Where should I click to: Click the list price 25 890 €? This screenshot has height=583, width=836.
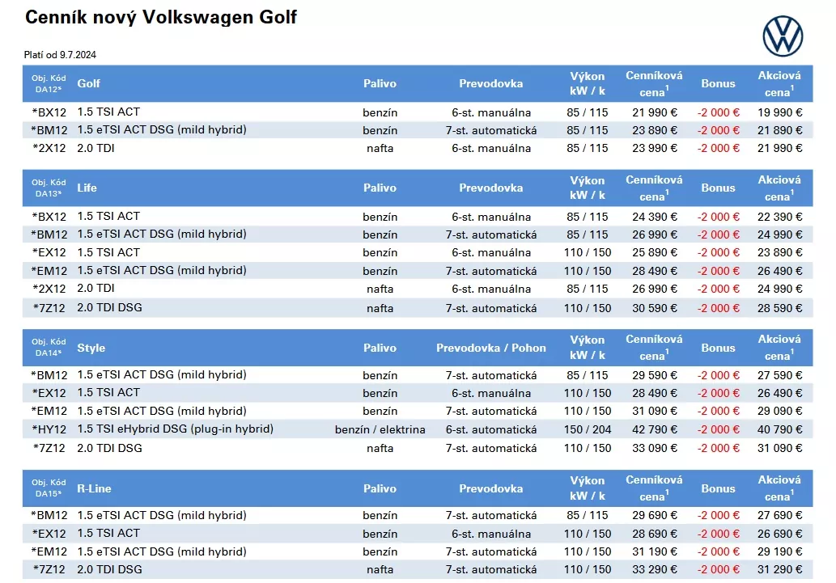click(x=654, y=252)
